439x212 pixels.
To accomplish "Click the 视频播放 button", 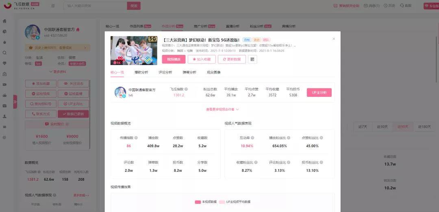I will click(x=174, y=59).
